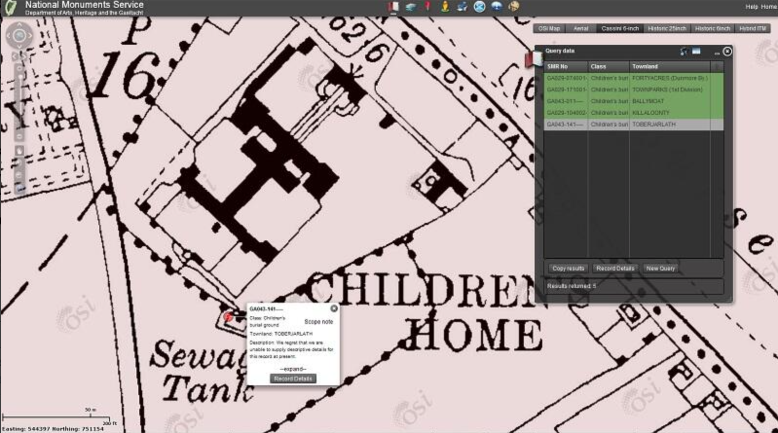Click the red monument marker on map

pos(228,317)
